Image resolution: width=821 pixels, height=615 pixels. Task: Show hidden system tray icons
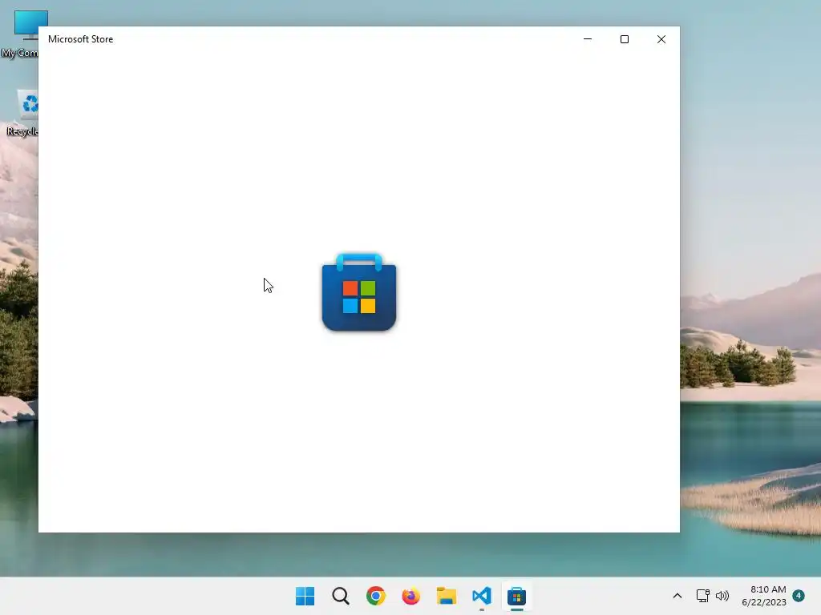(x=677, y=596)
